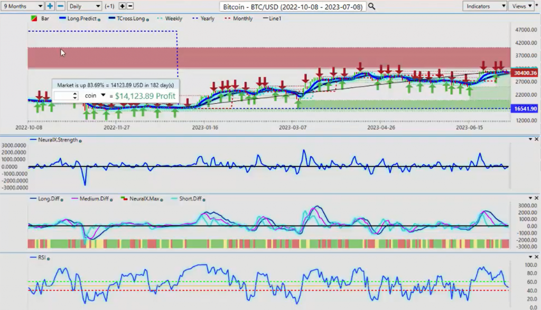
Task: Toggle the TCross.Long legend entry
Action: point(128,18)
